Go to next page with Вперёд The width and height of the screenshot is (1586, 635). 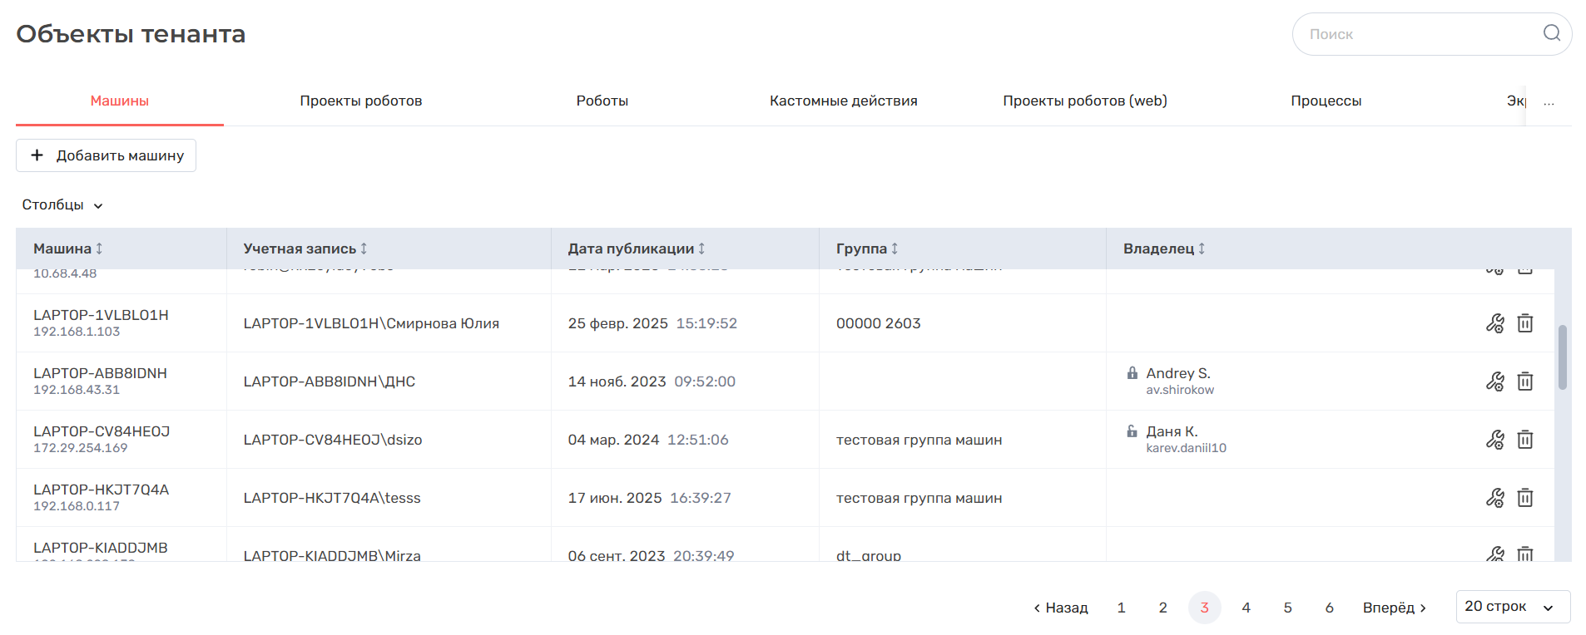click(x=1394, y=608)
